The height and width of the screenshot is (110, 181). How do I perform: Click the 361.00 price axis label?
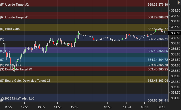[x=175, y=98]
